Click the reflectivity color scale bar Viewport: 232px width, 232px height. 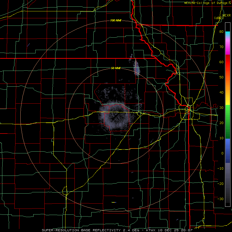pyautogui.click(x=228, y=114)
